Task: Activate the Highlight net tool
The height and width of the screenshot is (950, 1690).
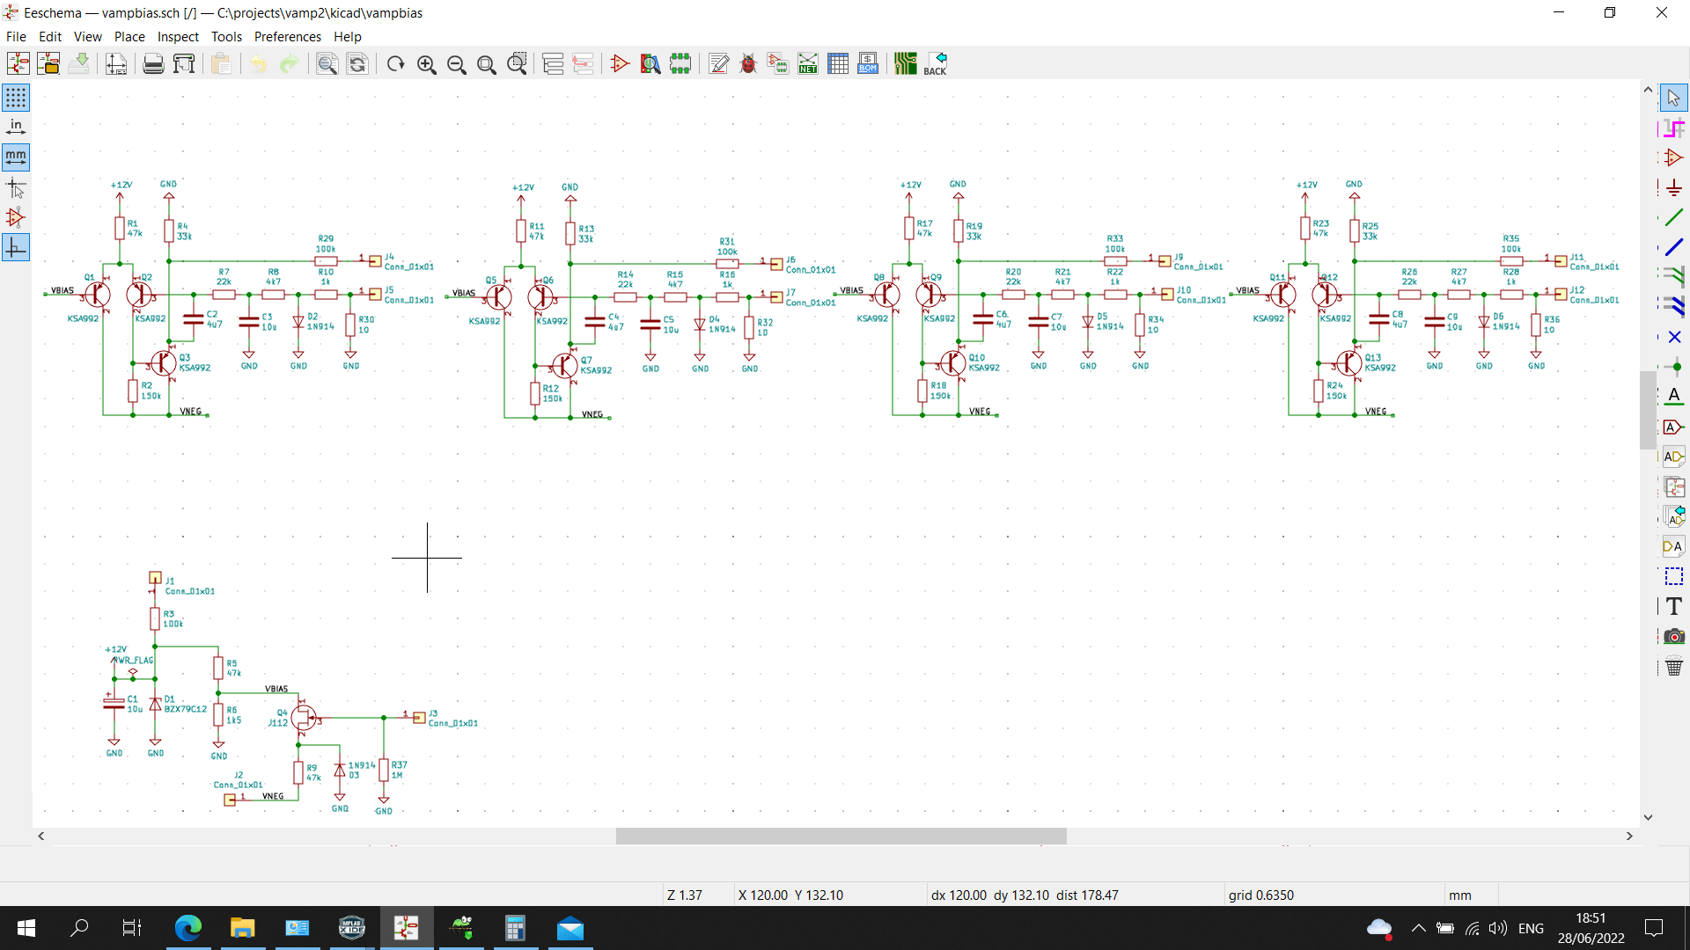Action: point(1673,128)
